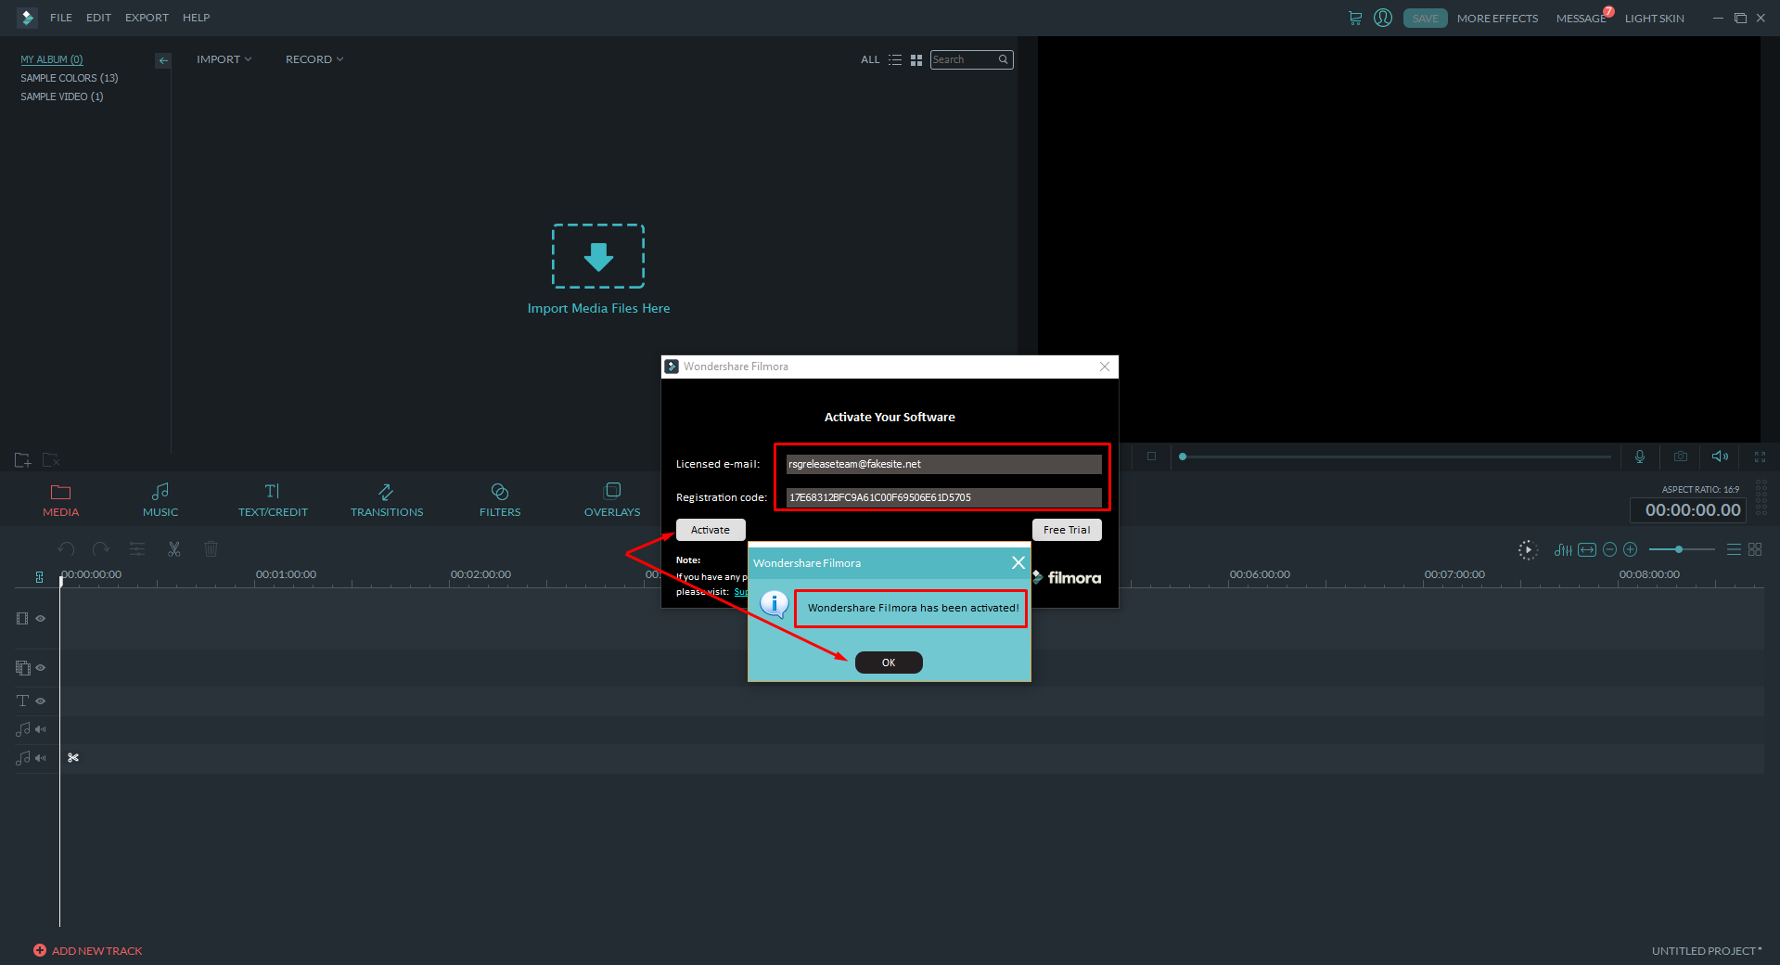Switch timeline to storyboard grid view
The height and width of the screenshot is (965, 1780).
pyautogui.click(x=1755, y=549)
